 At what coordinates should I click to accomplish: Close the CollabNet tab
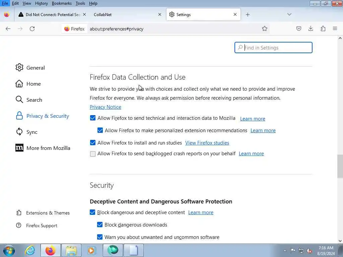160,14
